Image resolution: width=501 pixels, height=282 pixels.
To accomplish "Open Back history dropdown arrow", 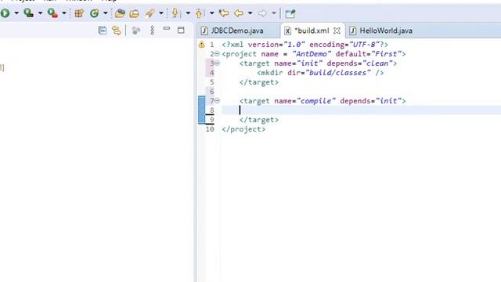I will [250, 13].
